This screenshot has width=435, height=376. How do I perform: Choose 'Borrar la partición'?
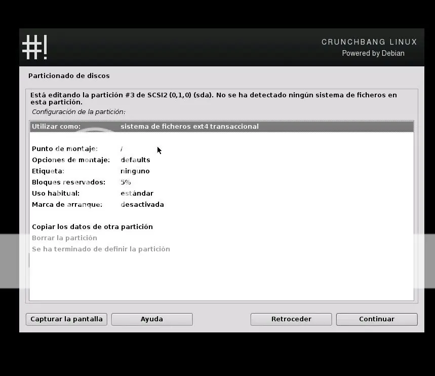click(222, 238)
